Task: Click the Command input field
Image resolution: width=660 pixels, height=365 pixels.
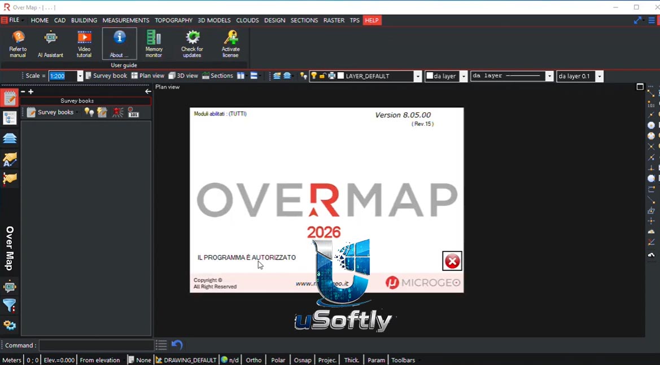Action: pyautogui.click(x=97, y=345)
